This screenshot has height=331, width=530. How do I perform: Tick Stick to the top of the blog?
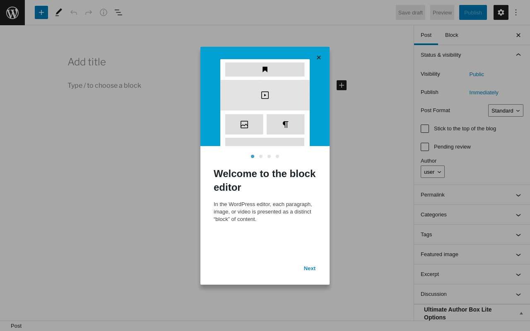(x=425, y=129)
